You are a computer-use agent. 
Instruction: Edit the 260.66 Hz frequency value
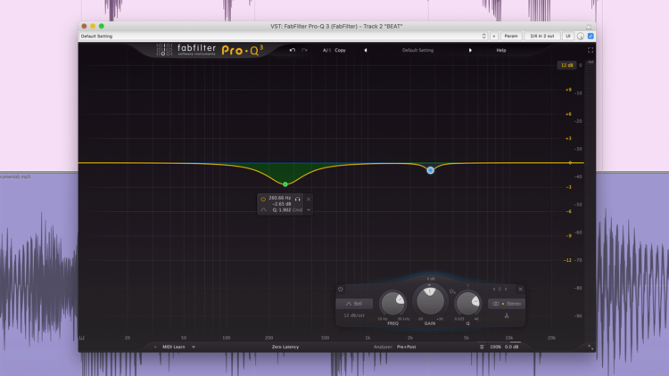pyautogui.click(x=279, y=198)
